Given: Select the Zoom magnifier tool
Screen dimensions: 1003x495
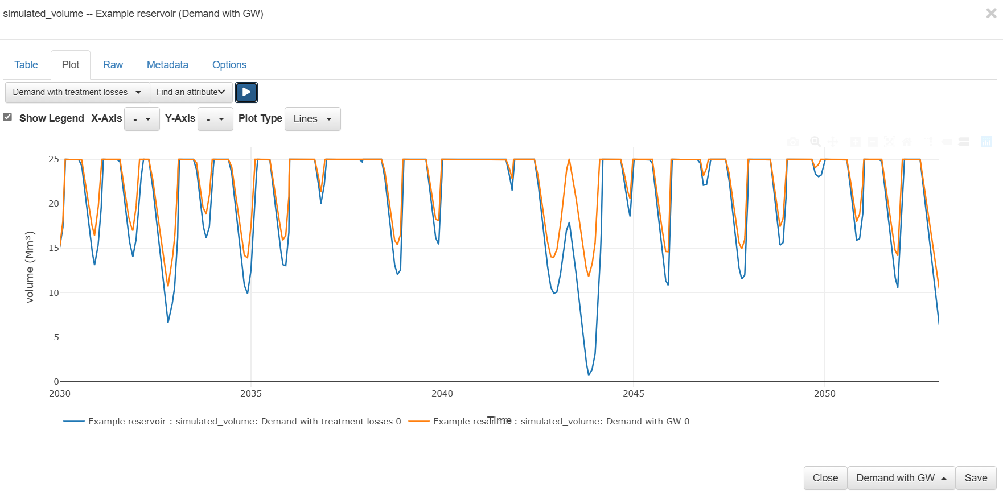Looking at the screenshot, I should 815,142.
